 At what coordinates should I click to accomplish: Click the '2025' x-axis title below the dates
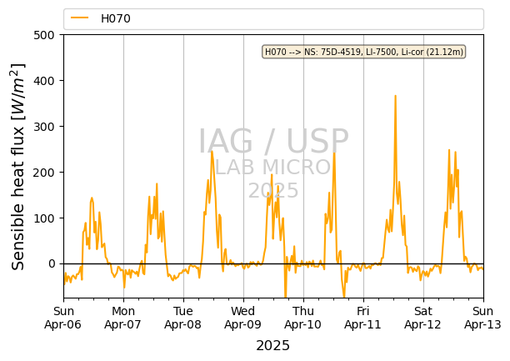(x=272, y=346)
